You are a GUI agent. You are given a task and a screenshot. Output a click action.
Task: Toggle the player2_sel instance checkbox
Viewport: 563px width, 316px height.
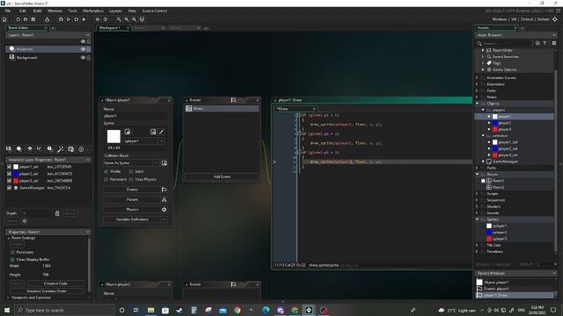10,174
